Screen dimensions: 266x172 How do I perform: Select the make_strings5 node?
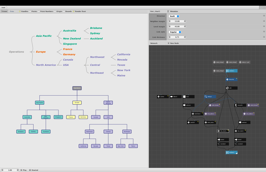(x=219, y=71)
